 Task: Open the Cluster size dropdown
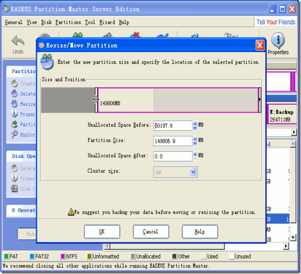pos(193,172)
